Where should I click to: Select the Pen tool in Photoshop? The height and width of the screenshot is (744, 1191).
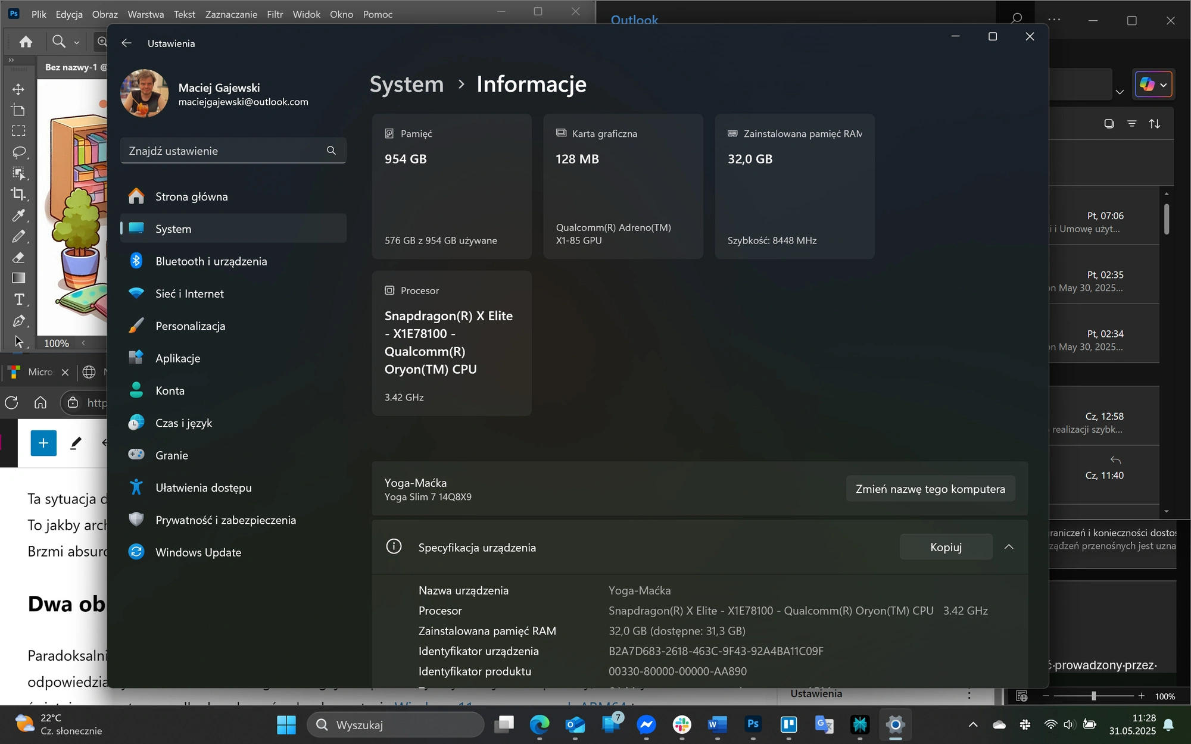(18, 321)
